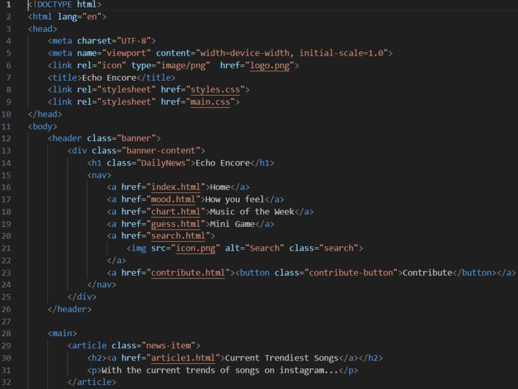Follow the index.html link path

(x=176, y=187)
